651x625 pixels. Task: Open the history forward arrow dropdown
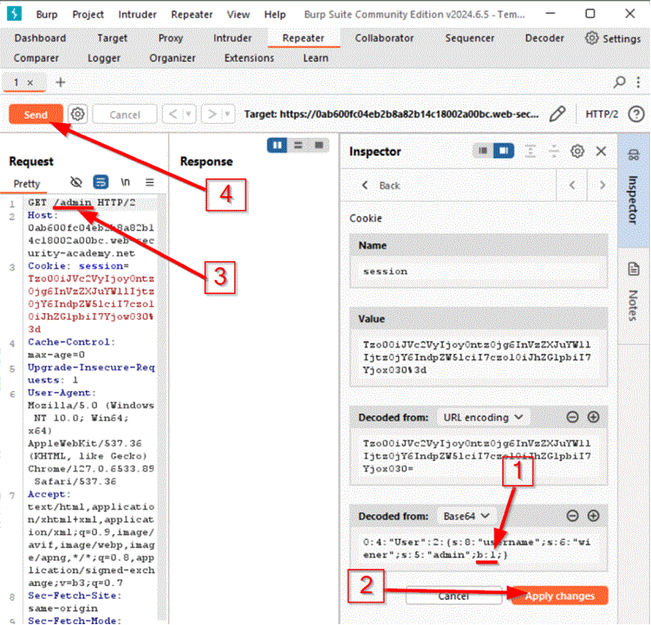tap(229, 114)
